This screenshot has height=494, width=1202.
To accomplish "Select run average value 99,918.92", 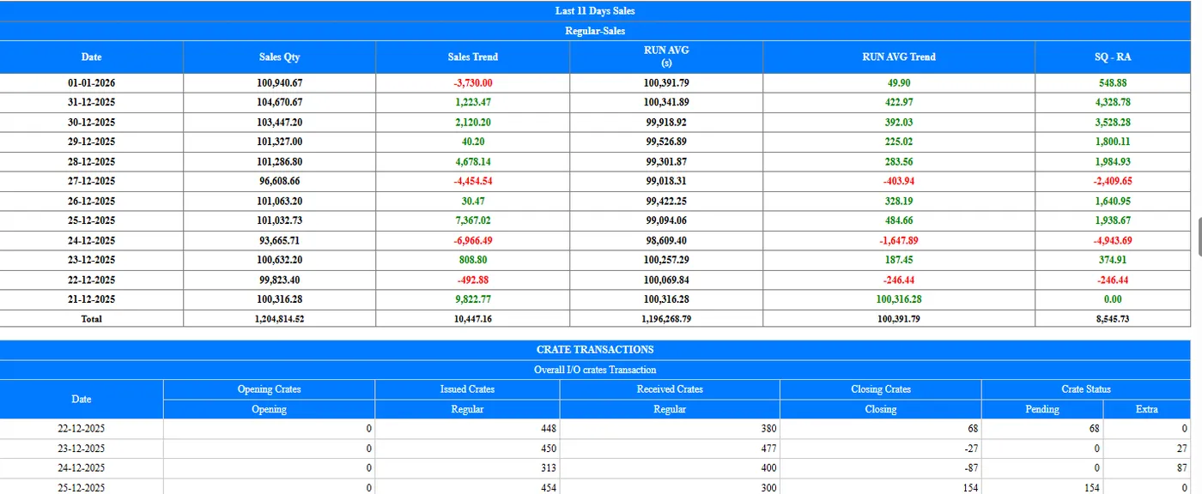I will coord(666,123).
